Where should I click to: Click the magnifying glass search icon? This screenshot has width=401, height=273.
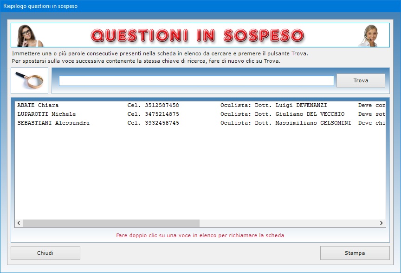[x=29, y=80]
